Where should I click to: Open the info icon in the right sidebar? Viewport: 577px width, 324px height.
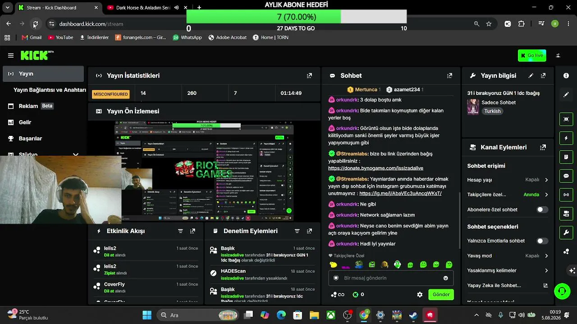click(x=566, y=76)
